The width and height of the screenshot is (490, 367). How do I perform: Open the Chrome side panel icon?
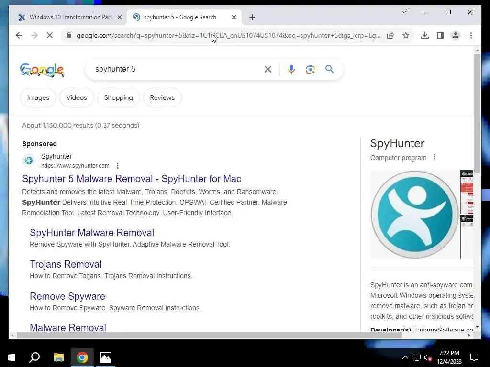pos(440,35)
